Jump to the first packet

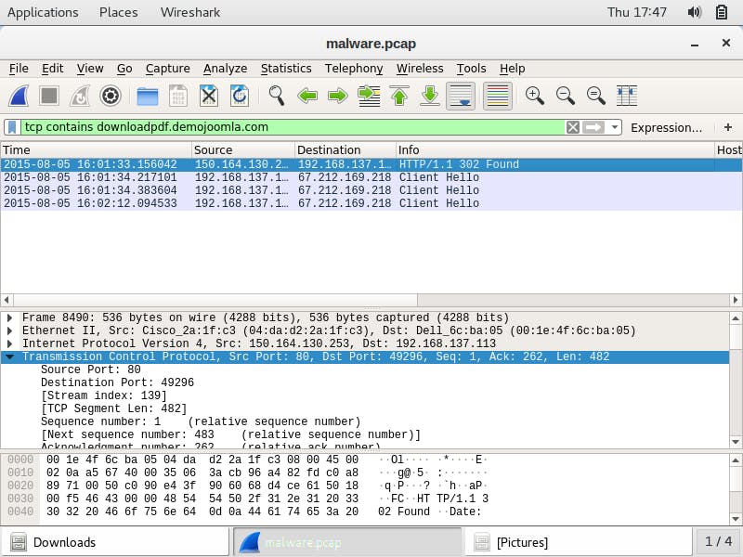pos(399,97)
